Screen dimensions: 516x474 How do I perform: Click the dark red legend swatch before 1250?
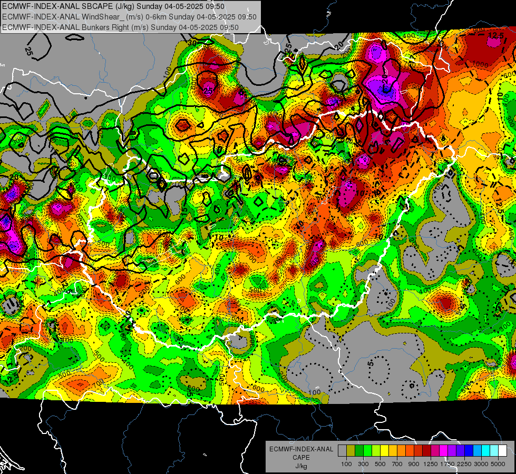(426, 451)
